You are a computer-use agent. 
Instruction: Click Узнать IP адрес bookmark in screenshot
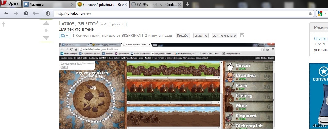(69, 54)
